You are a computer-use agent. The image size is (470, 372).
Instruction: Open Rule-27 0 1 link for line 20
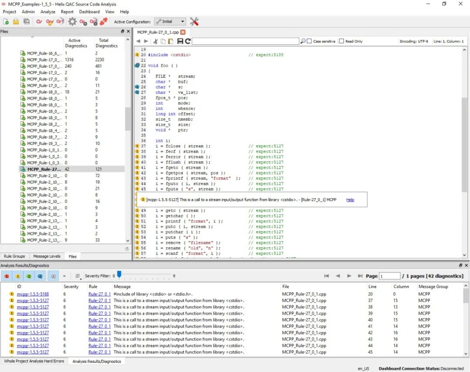[x=100, y=294]
